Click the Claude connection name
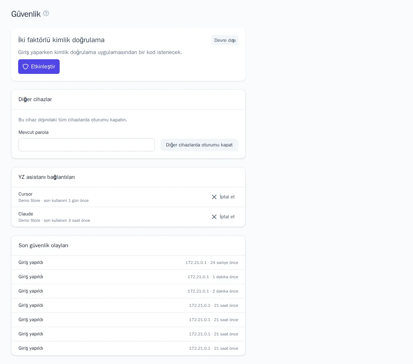 tap(26, 214)
